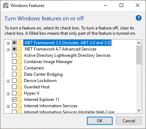Enable Active Directory Lightweight Directory Services checkbox
This screenshot has height=129, width=146.
[x=14, y=55]
